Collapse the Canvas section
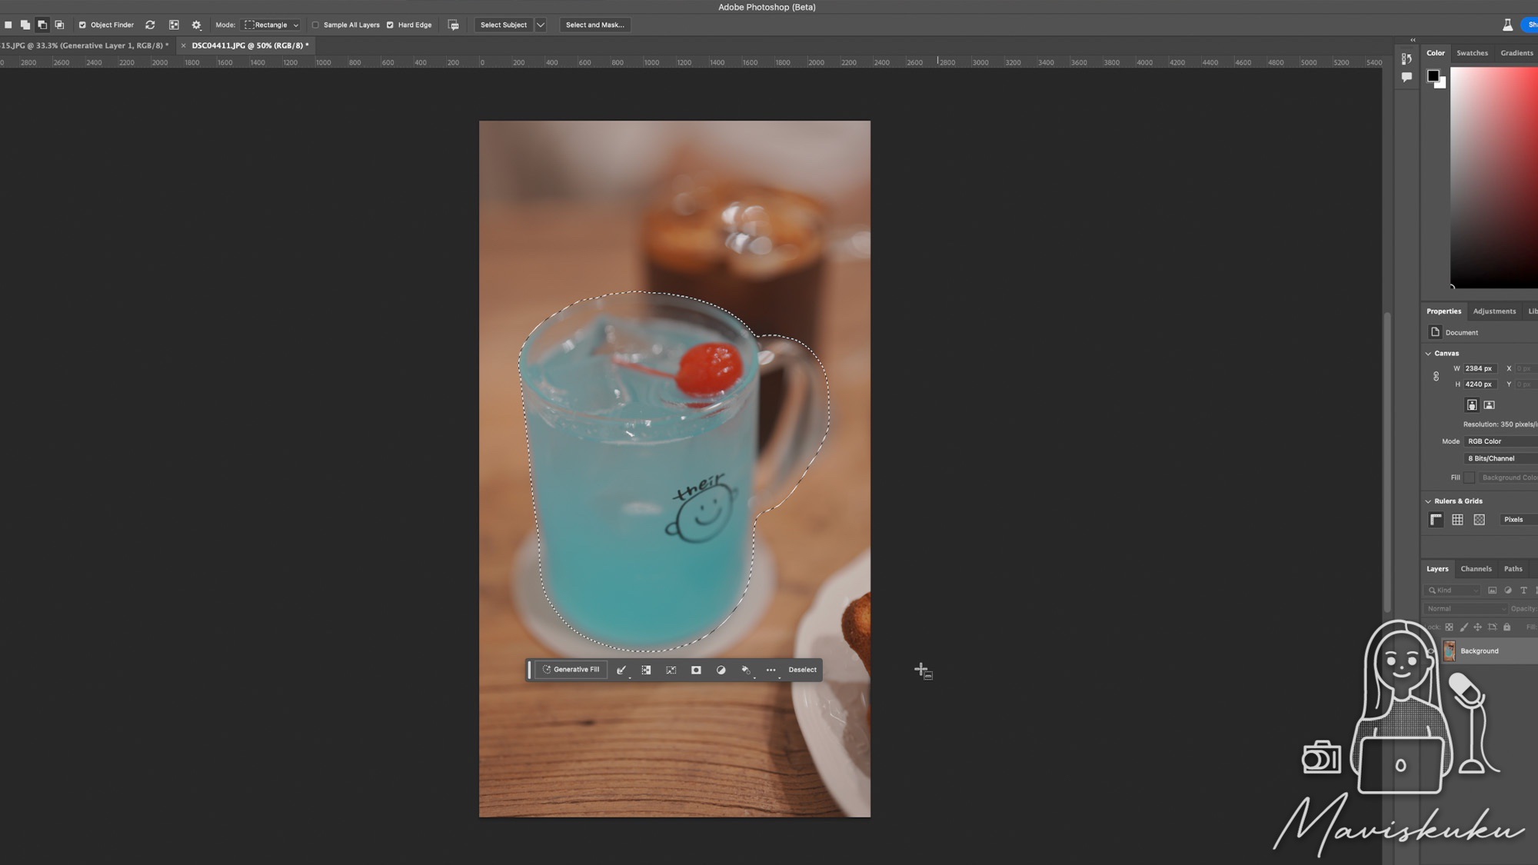Viewport: 1538px width, 865px height. pos(1428,354)
